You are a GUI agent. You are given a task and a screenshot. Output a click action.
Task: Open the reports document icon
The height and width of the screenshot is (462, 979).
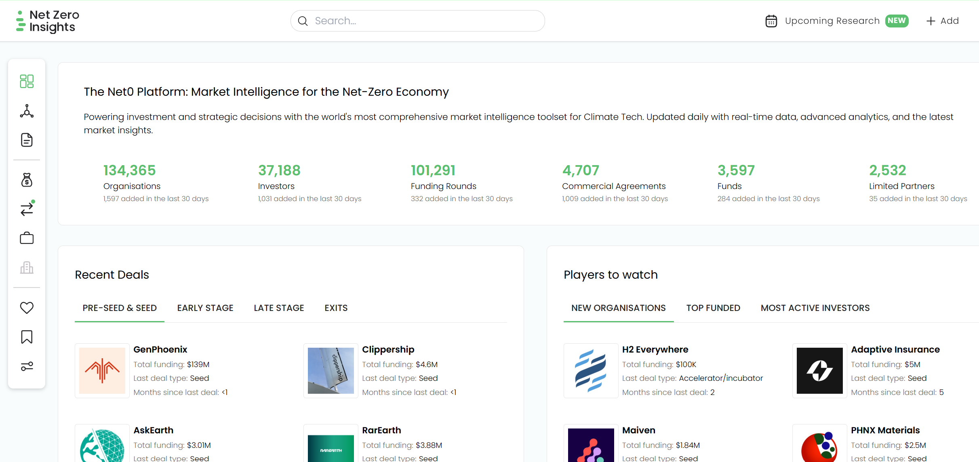[27, 140]
